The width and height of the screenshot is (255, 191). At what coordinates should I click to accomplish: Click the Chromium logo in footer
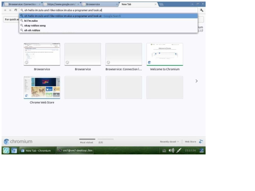18,141
